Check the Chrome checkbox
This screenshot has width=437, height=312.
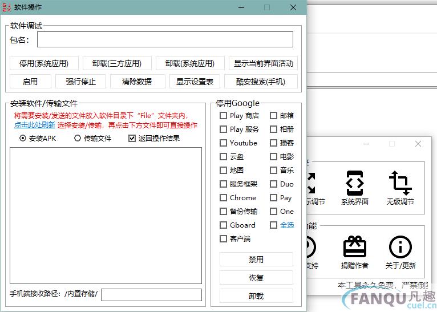click(223, 197)
